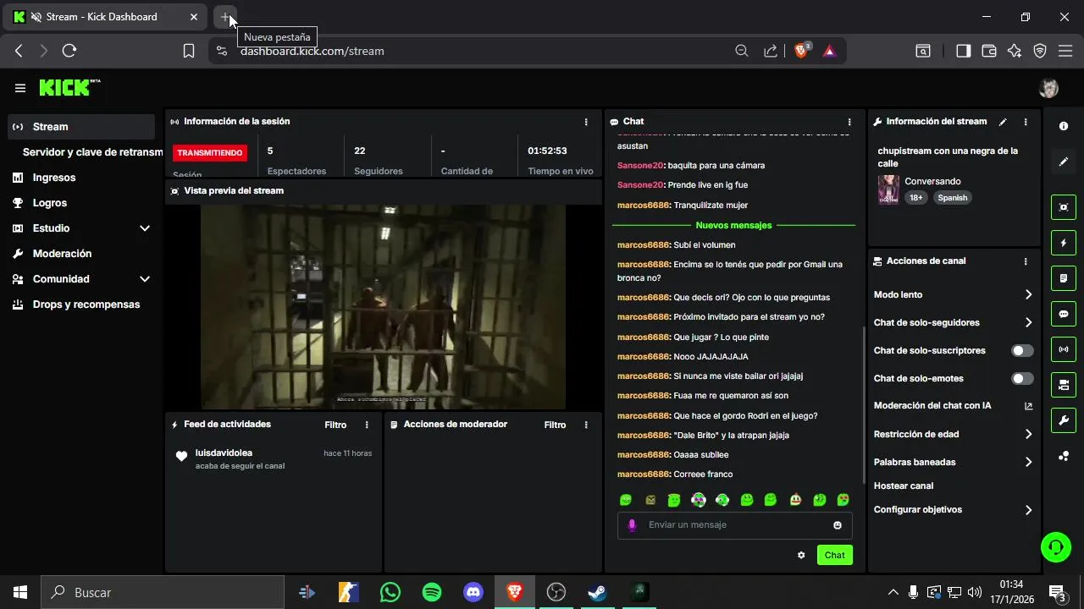The image size is (1084, 609).
Task: Click the three-dots cluster icon in right sidebar
Action: click(1064, 456)
